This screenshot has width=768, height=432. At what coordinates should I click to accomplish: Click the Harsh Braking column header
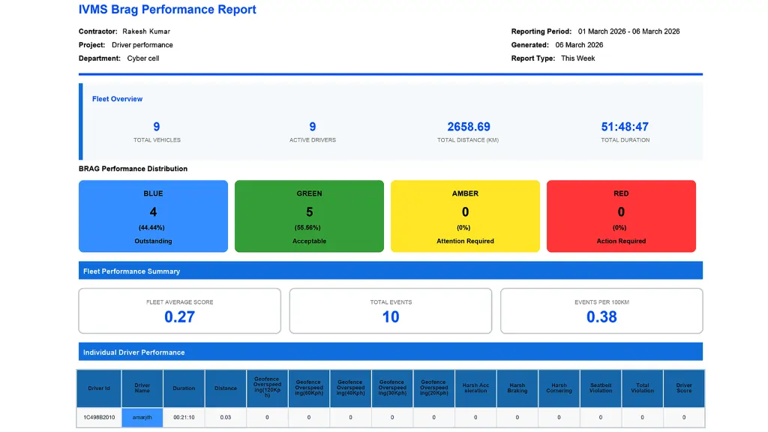[517, 388]
